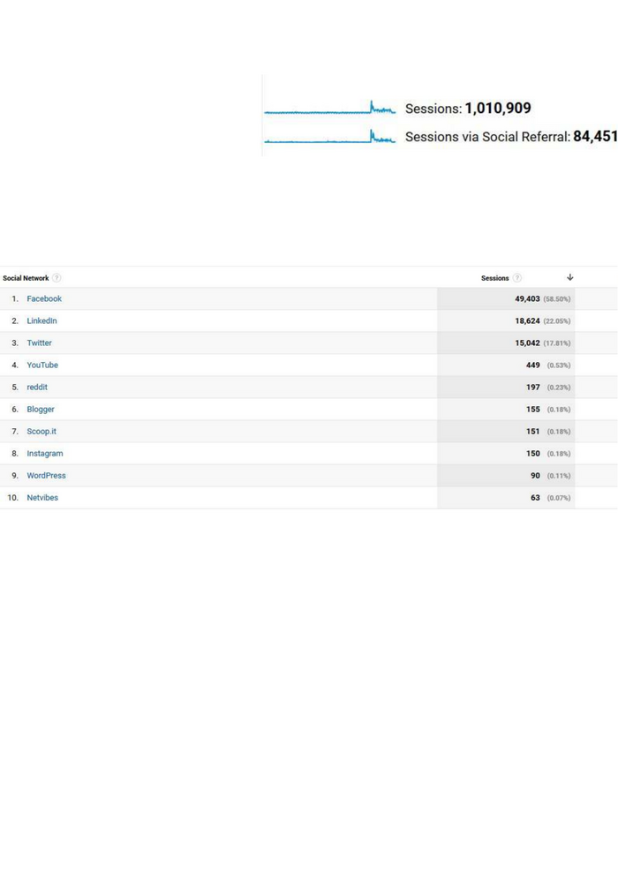This screenshot has height=874, width=618.
Task: Open the LinkedIn social network link
Action: pyautogui.click(x=41, y=321)
